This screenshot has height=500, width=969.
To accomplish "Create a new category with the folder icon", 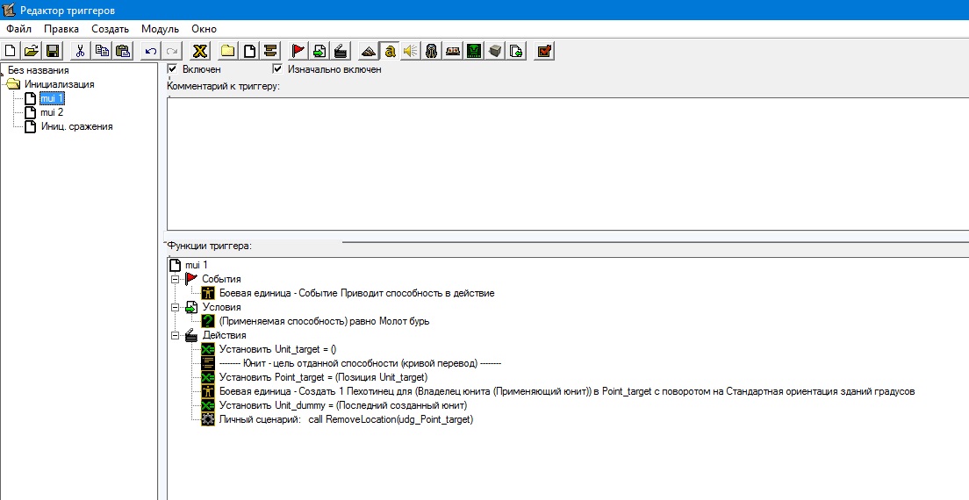I will click(x=228, y=51).
